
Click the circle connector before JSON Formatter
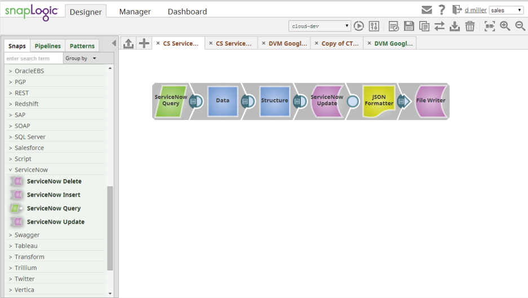click(353, 101)
